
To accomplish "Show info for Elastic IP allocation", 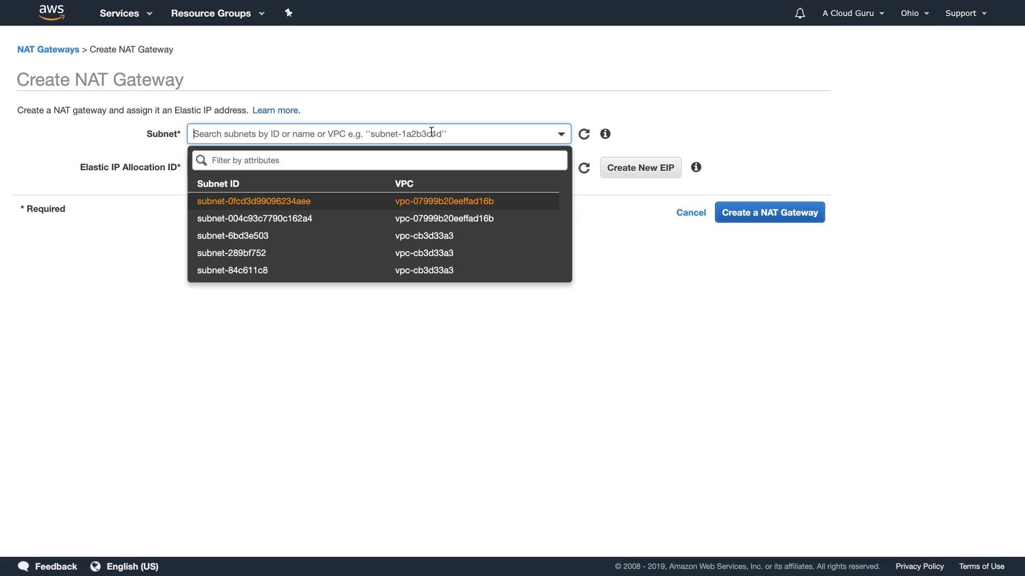I will tap(696, 167).
